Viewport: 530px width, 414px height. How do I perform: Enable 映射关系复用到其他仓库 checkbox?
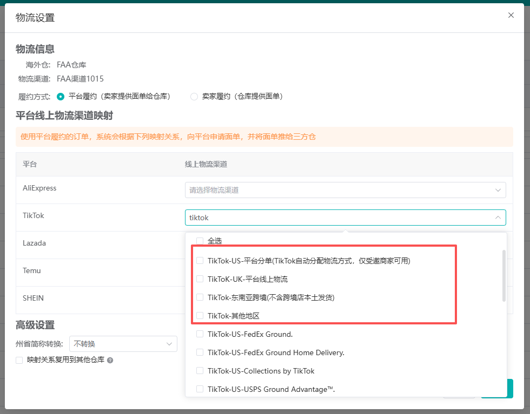tap(19, 360)
